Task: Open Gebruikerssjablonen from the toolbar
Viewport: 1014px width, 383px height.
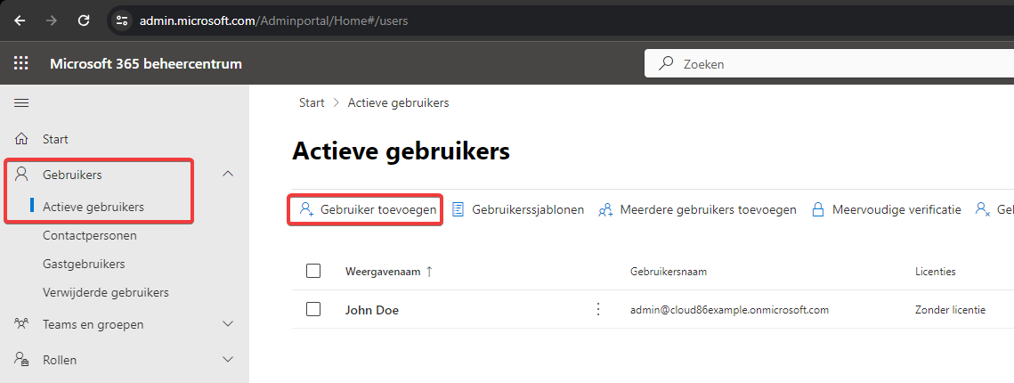Action: pyautogui.click(x=518, y=209)
